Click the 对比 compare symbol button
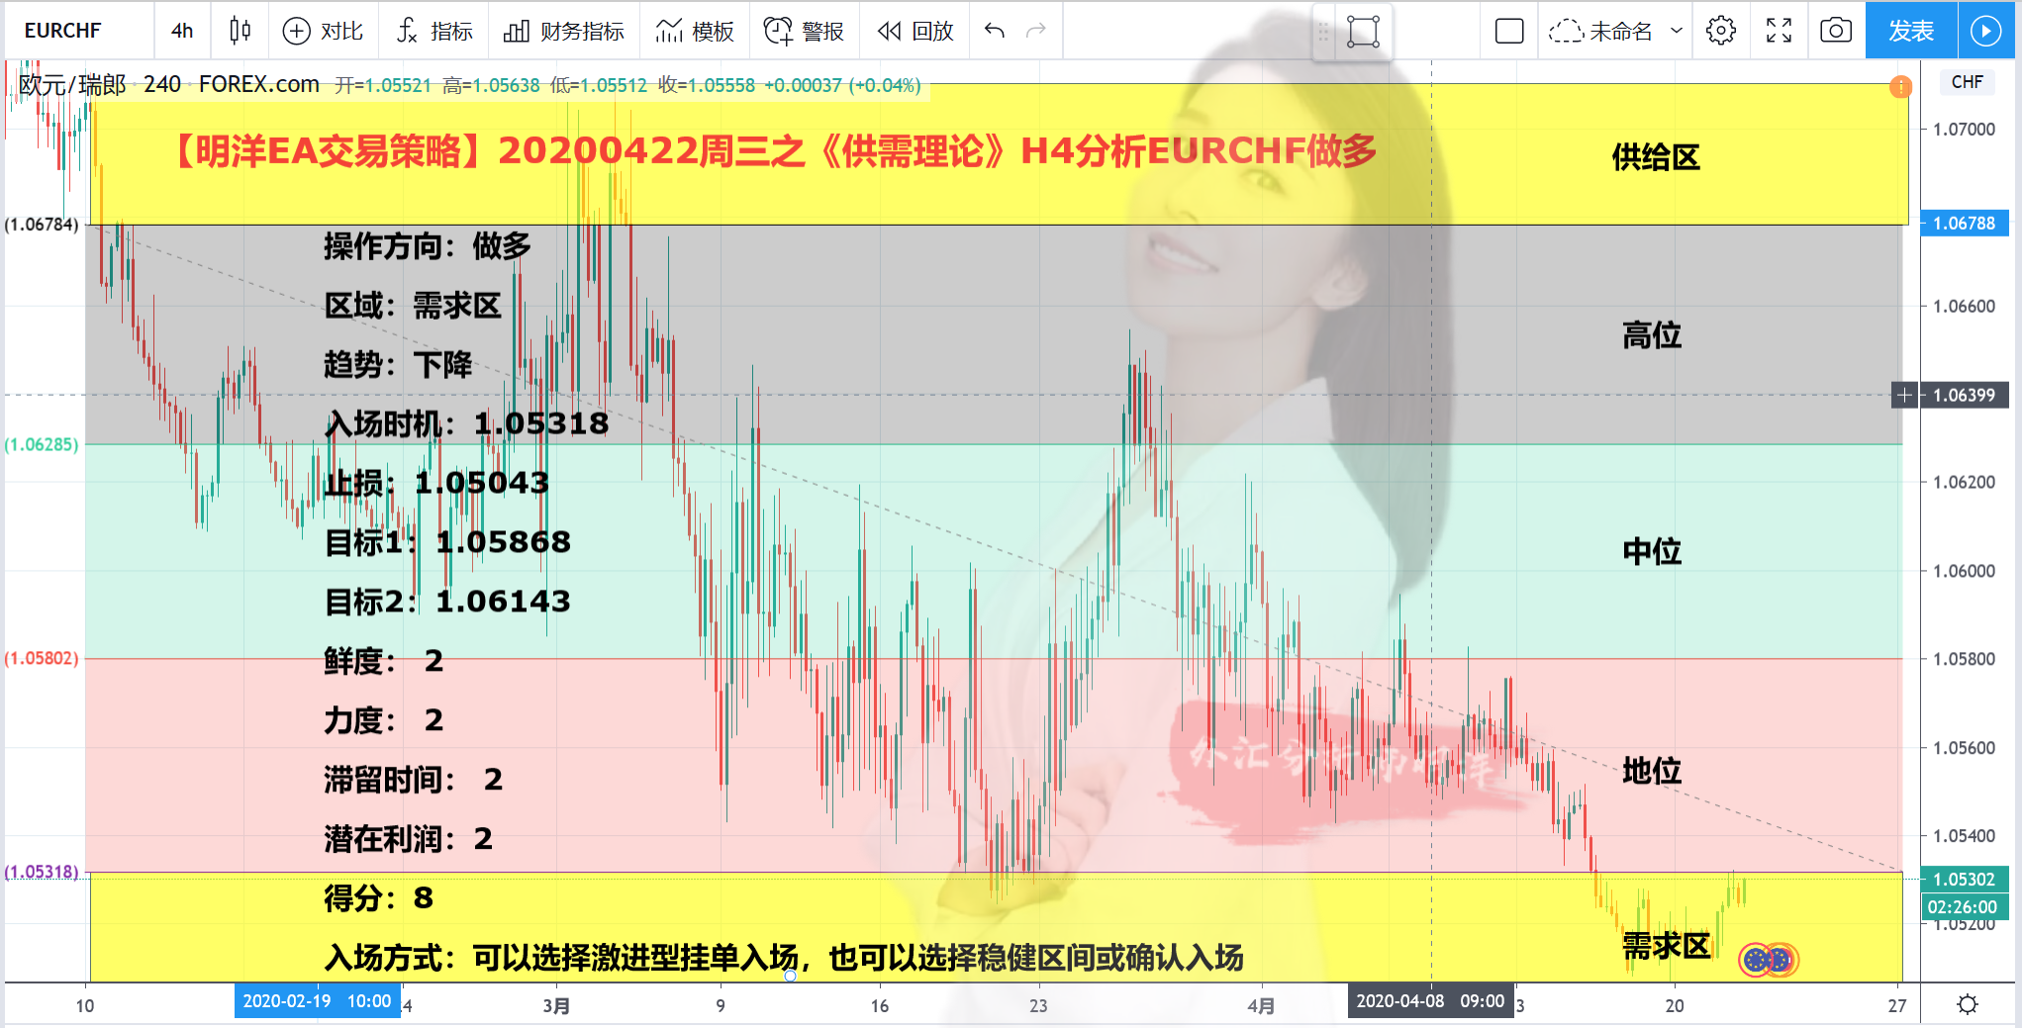Image resolution: width=2022 pixels, height=1028 pixels. point(323,31)
